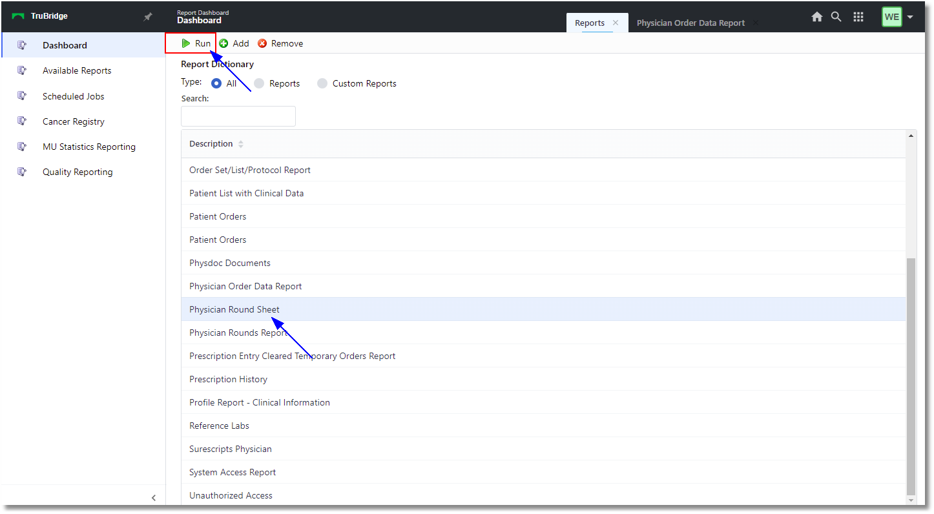
Task: Select Profile Report - Clinical Information
Action: [x=543, y=402]
